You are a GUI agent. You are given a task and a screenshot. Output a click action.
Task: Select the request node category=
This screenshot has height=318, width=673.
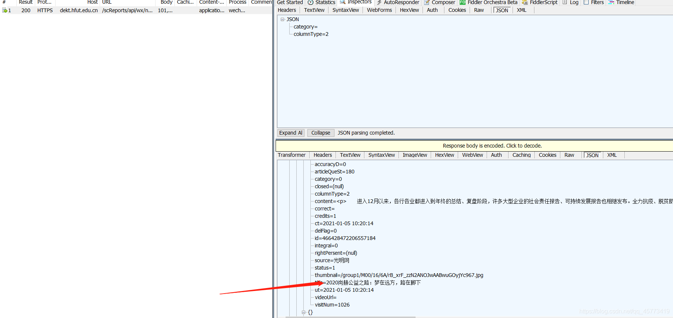click(x=306, y=27)
